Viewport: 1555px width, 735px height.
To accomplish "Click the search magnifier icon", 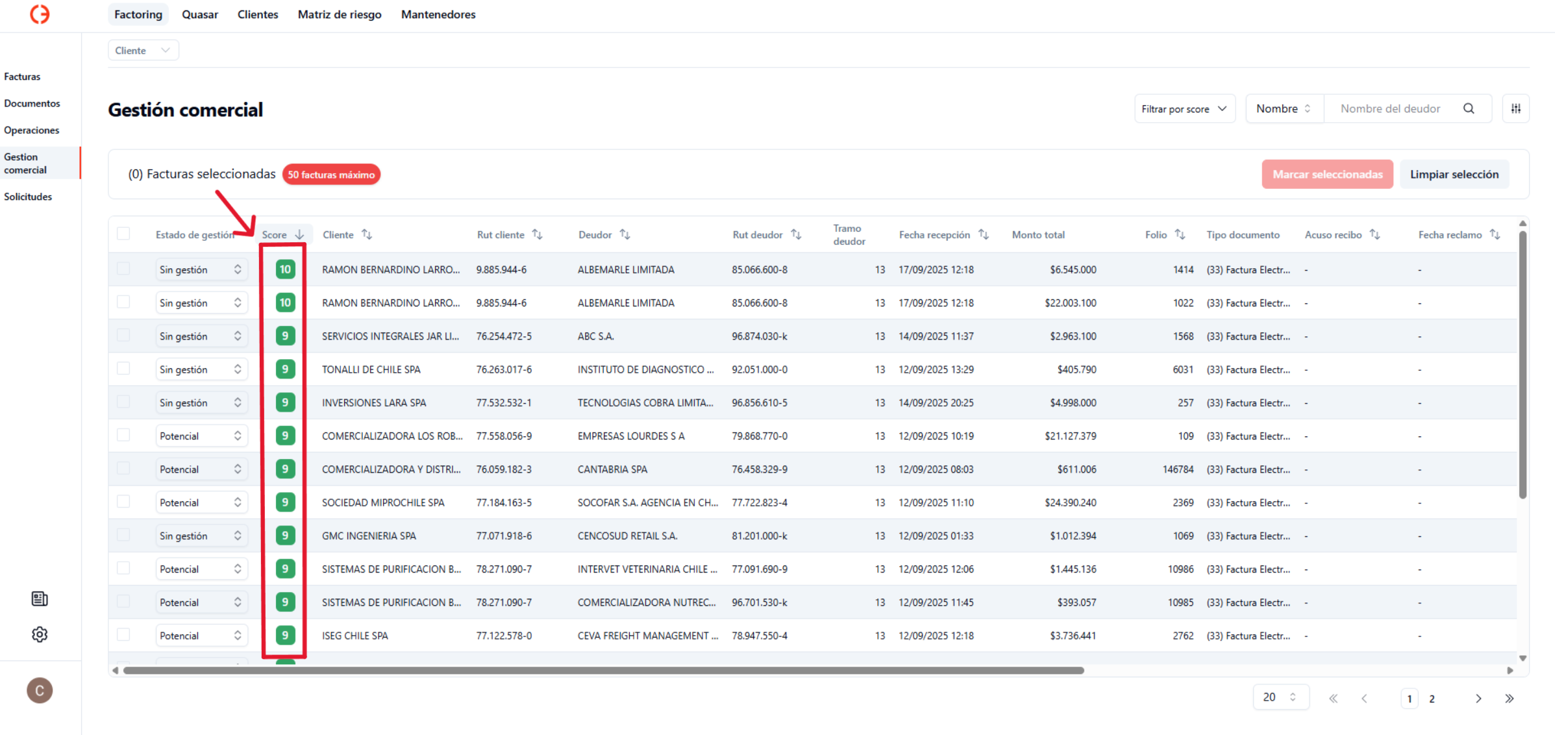I will pyautogui.click(x=1469, y=108).
